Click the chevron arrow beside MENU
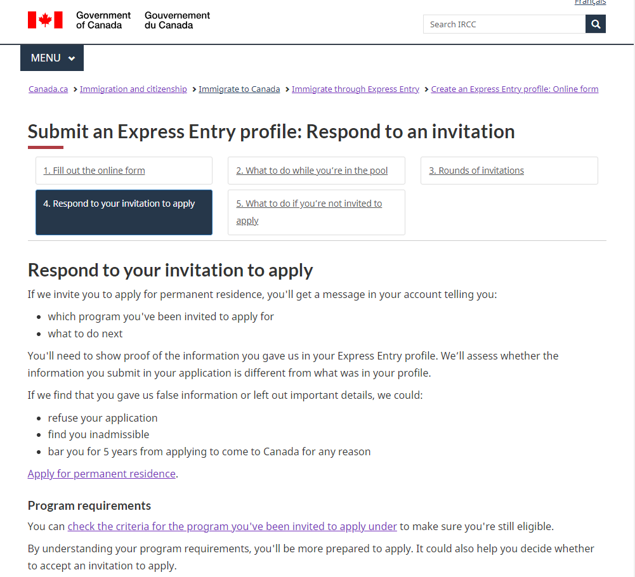 click(72, 58)
